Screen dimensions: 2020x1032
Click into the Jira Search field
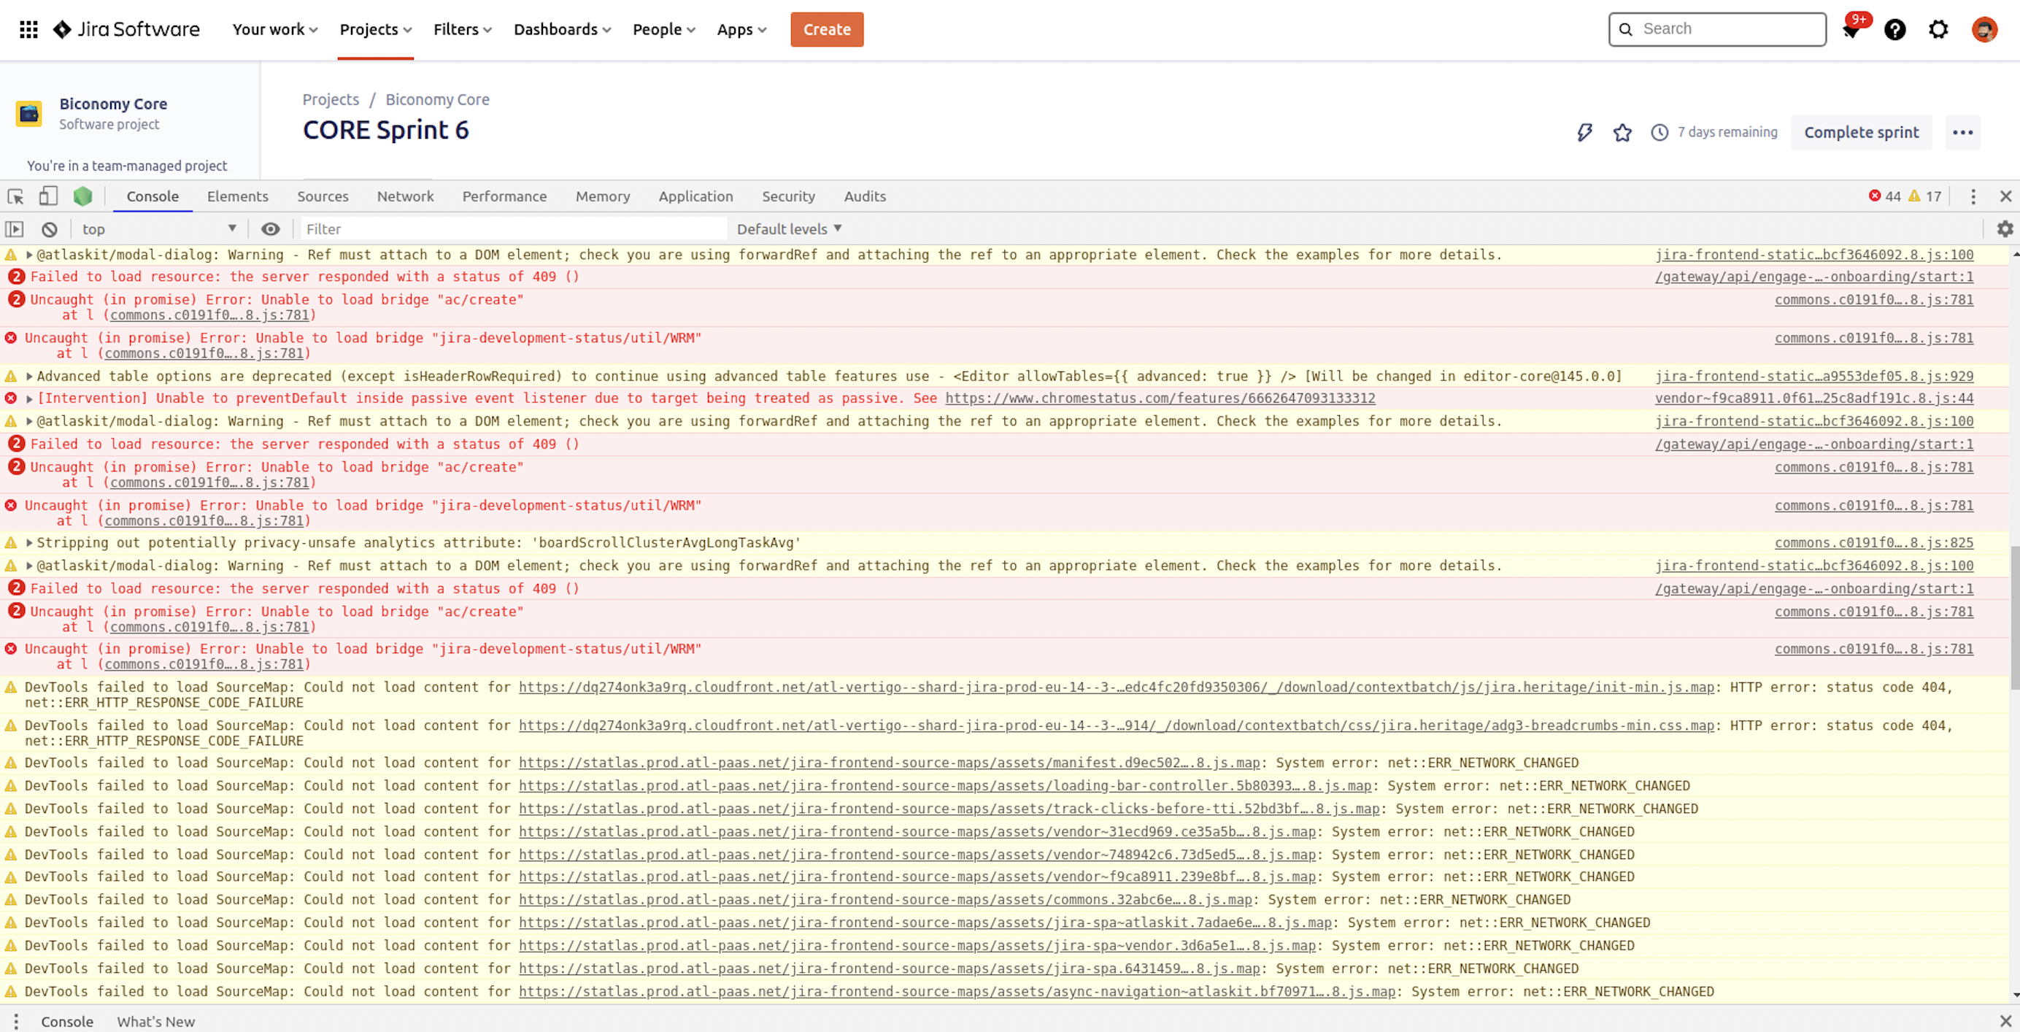click(1717, 30)
